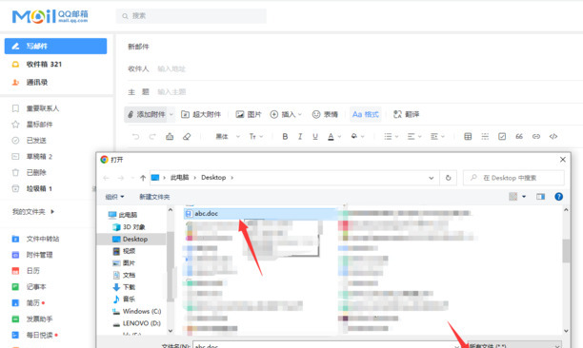
Task: Click the insert hyperlink icon
Action: click(536, 137)
